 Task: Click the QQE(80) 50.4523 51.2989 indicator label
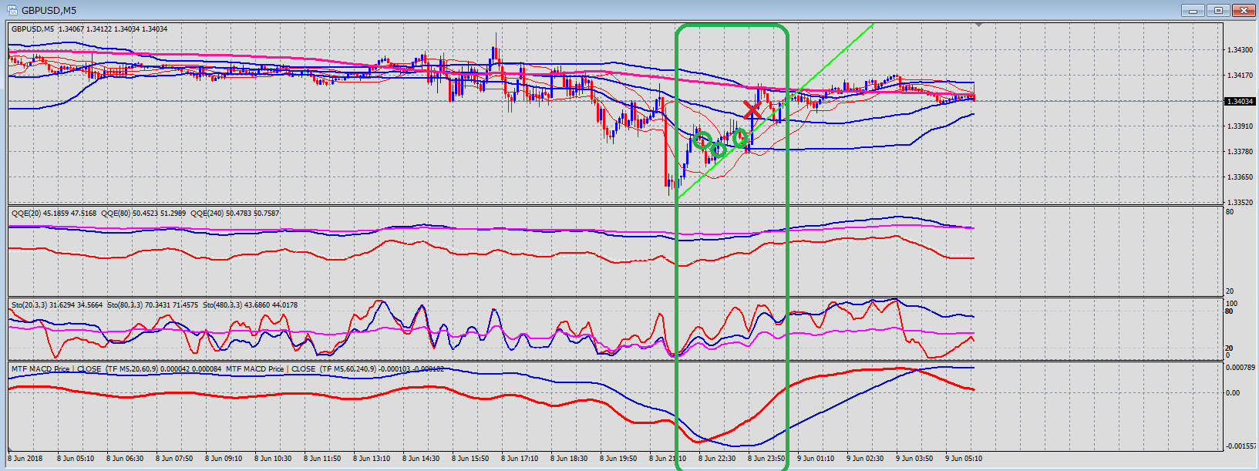(x=144, y=214)
